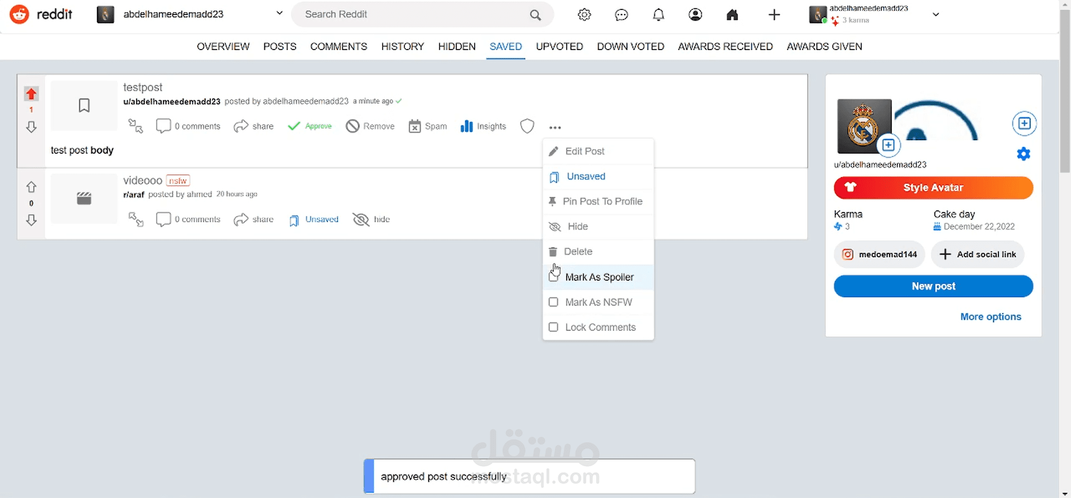Click the videooo video thumbnail

click(x=84, y=199)
